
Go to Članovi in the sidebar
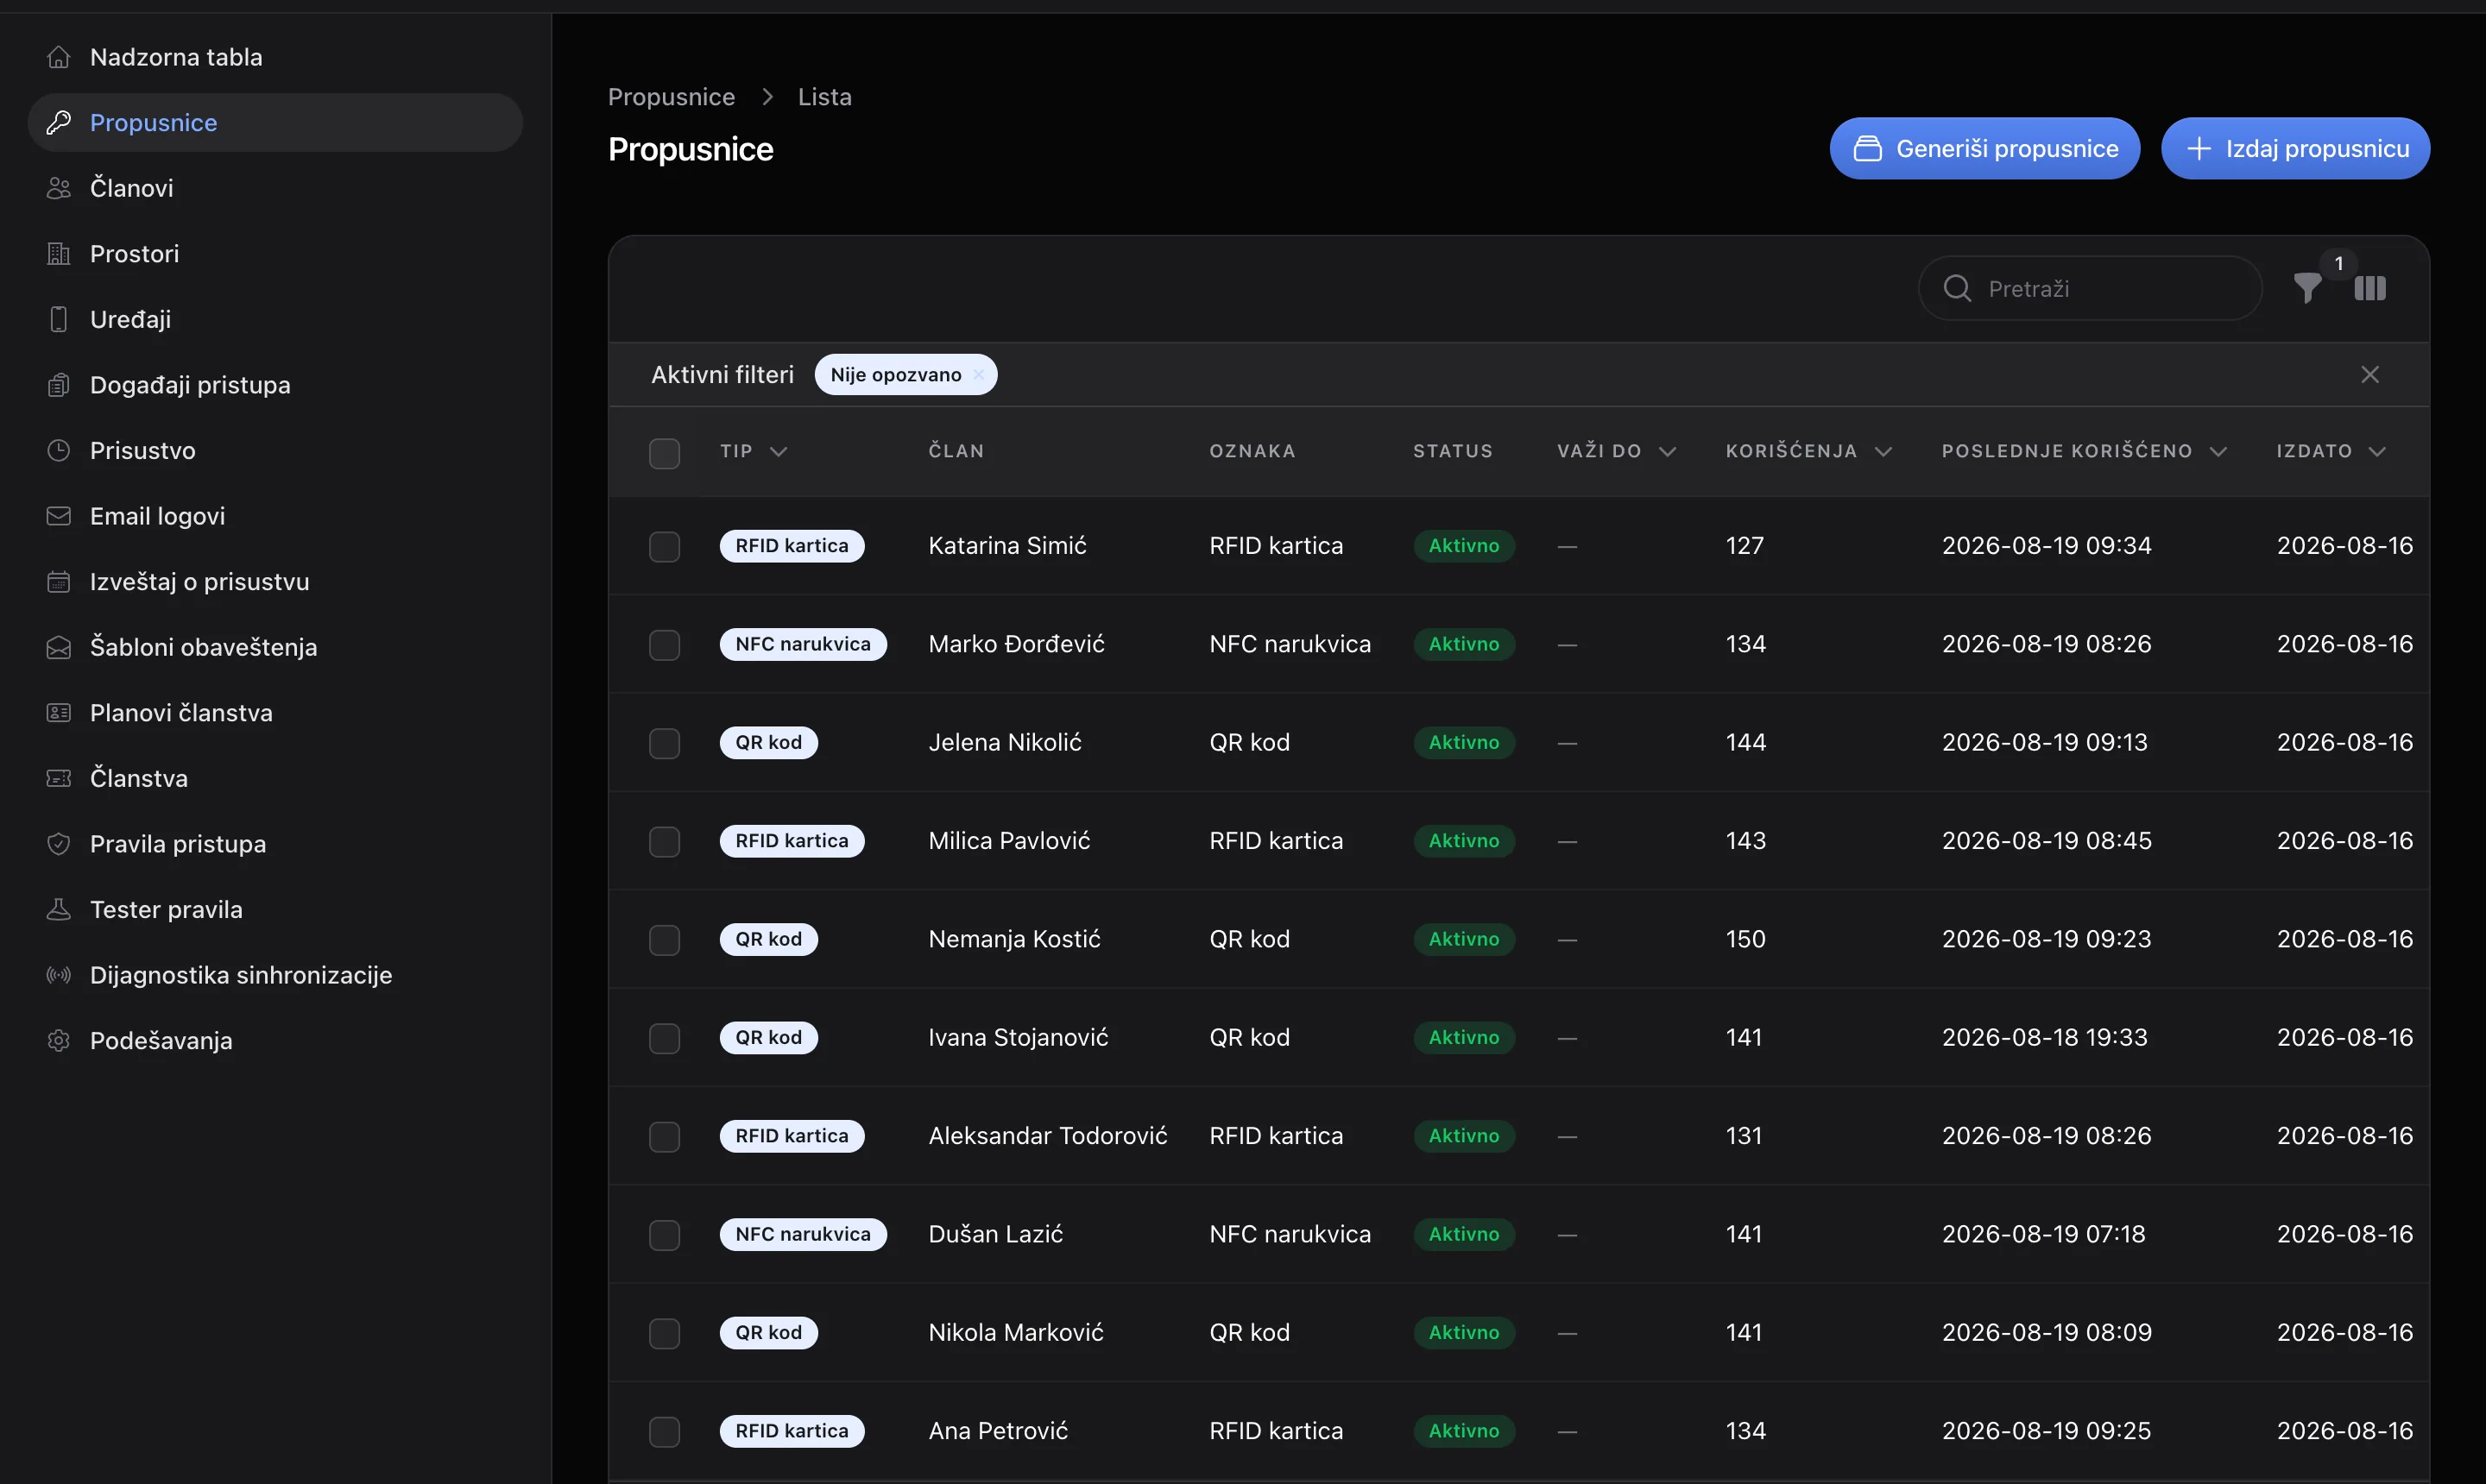coord(275,188)
